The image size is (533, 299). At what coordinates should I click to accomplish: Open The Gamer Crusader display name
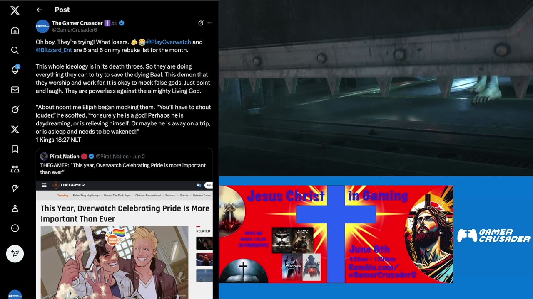(77, 23)
